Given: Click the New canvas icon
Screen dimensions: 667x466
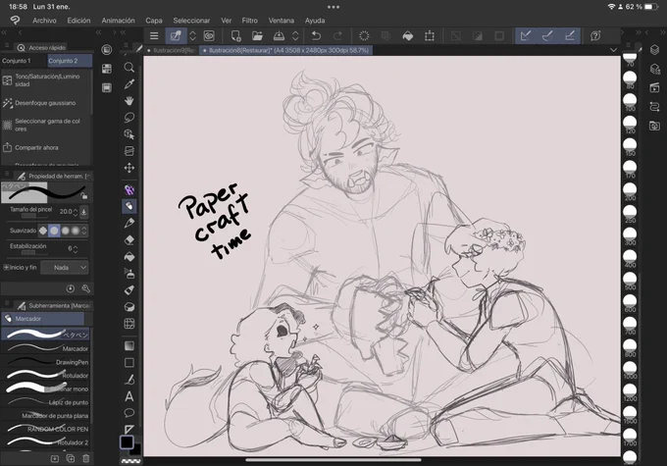Looking at the screenshot, I should coord(235,36).
